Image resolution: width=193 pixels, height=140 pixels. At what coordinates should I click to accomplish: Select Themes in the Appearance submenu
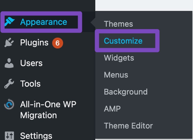(118, 24)
